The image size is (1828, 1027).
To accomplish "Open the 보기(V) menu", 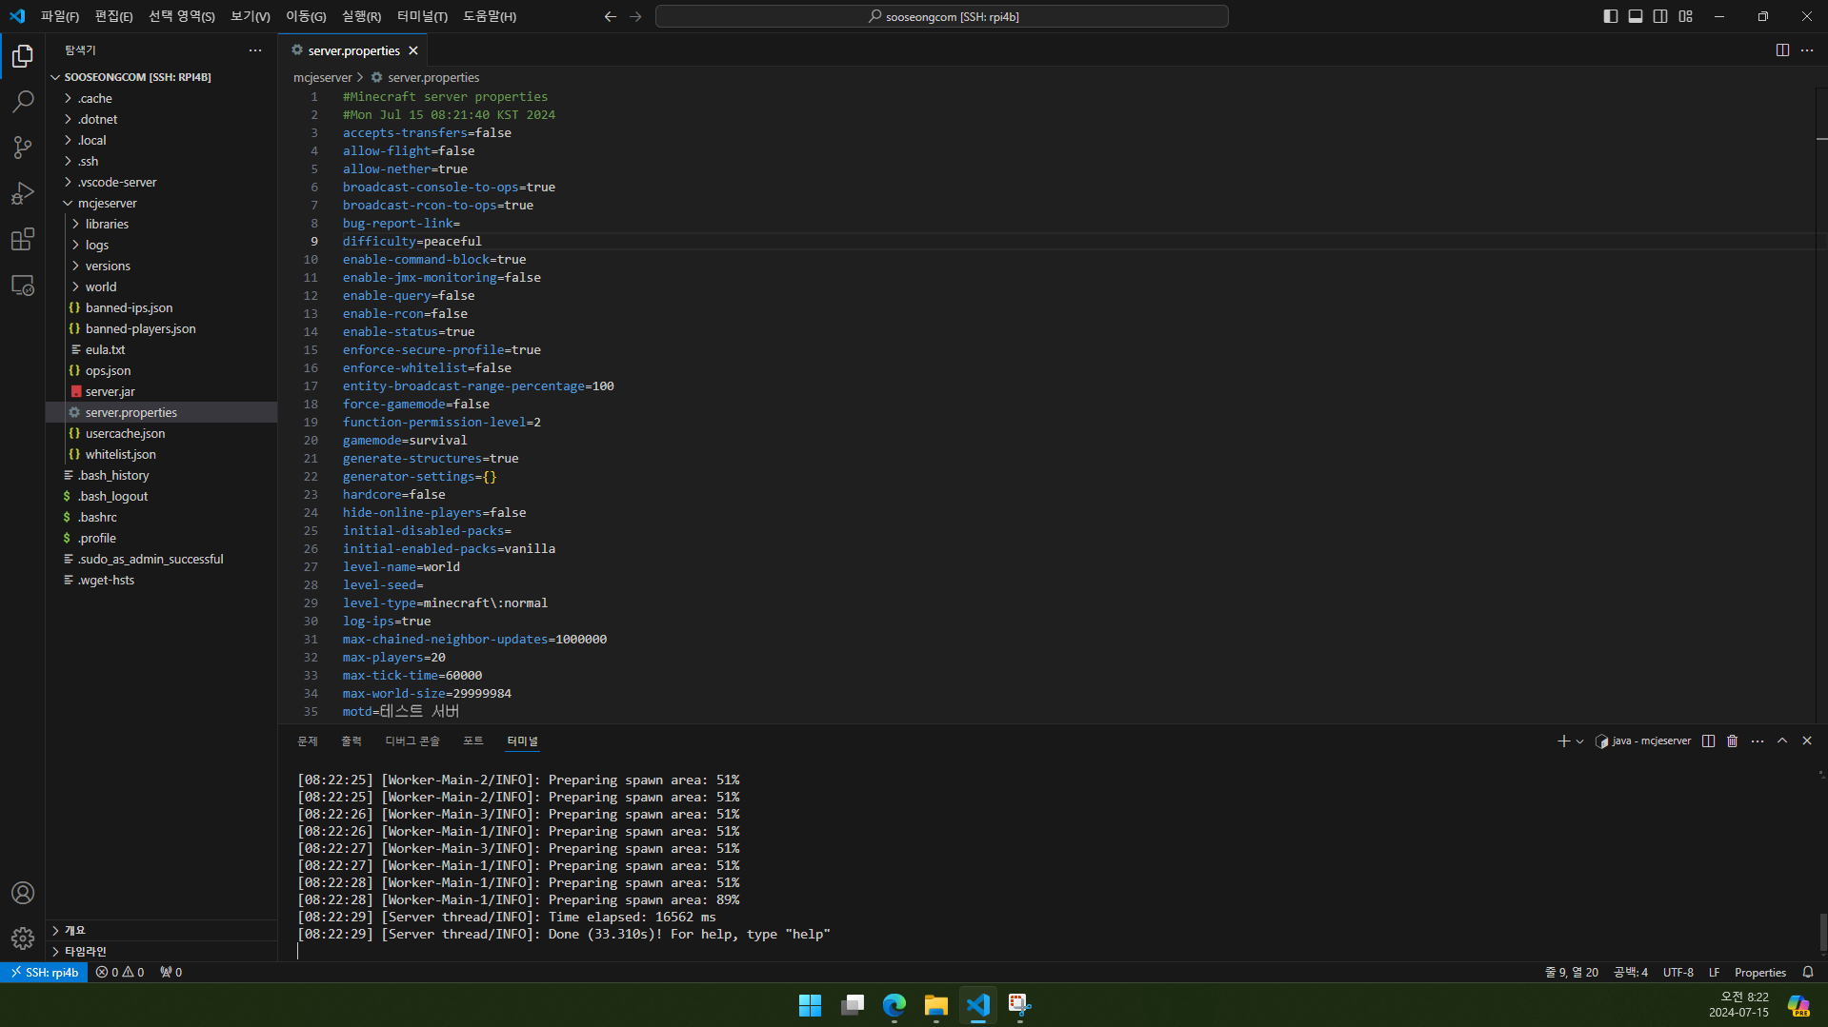I will pyautogui.click(x=251, y=16).
